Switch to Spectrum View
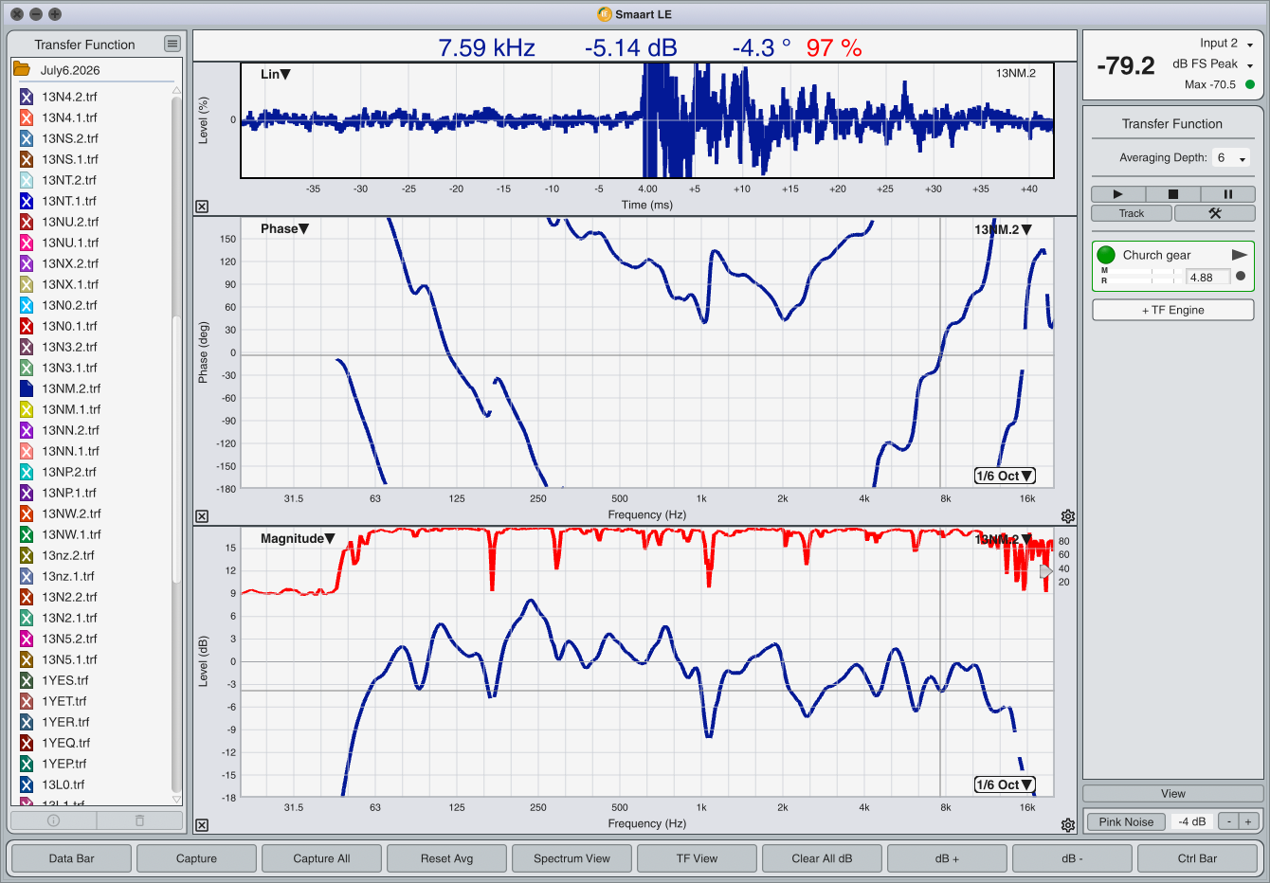This screenshot has width=1270, height=883. 571,858
